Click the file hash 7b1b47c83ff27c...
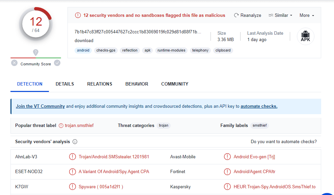 pyautogui.click(x=138, y=32)
